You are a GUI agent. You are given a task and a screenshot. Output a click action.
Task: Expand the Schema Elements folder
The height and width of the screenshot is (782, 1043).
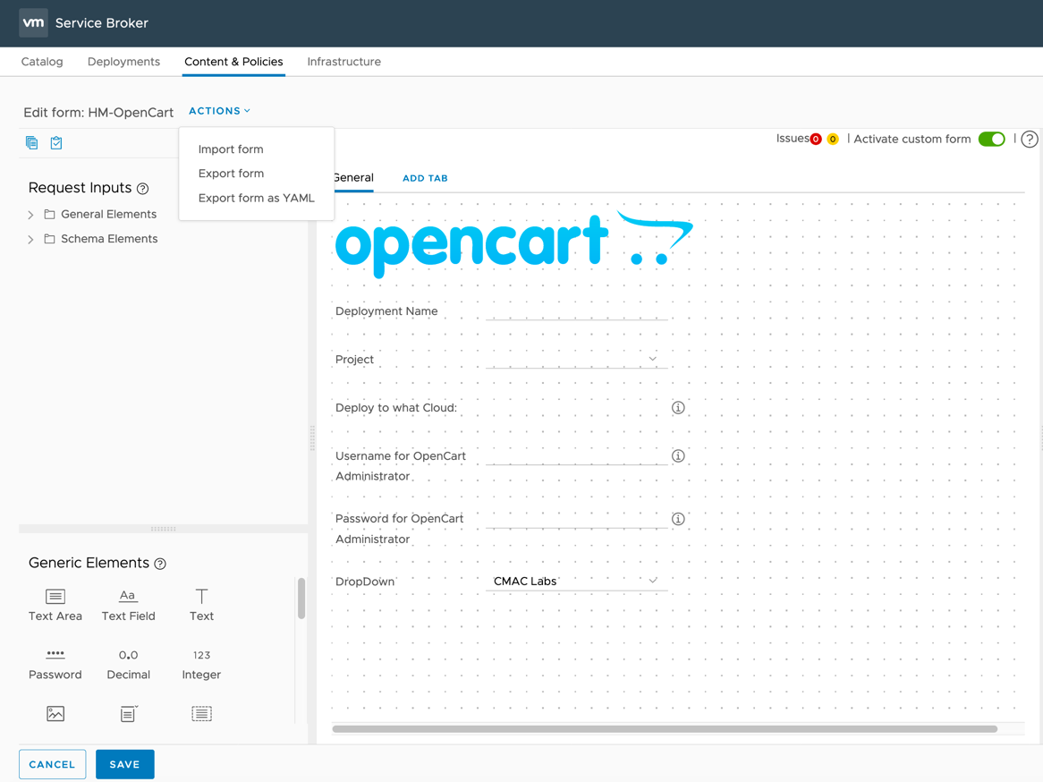31,240
